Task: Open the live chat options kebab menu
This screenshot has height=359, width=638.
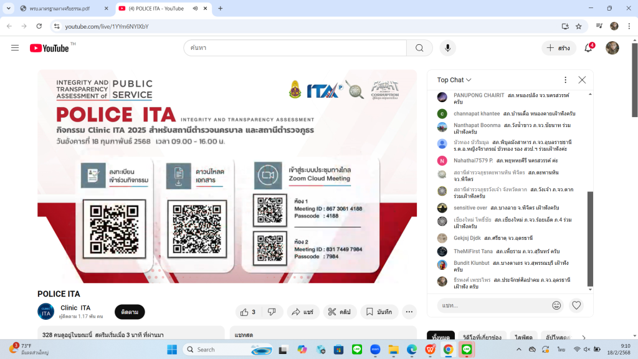Action: [x=565, y=80]
